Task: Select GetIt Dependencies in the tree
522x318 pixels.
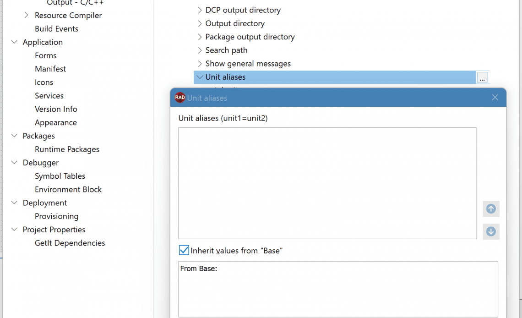Action: coord(70,243)
